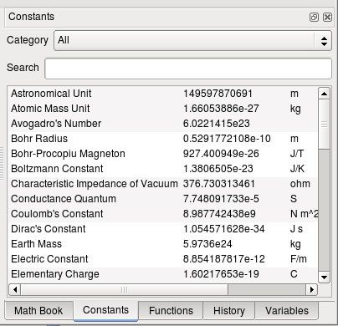
Task: Open the Category dropdown
Action: click(x=192, y=41)
